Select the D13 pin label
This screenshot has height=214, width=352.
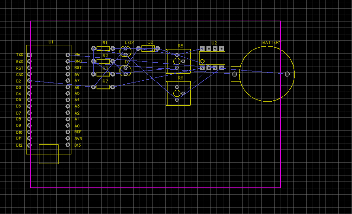click(x=77, y=145)
